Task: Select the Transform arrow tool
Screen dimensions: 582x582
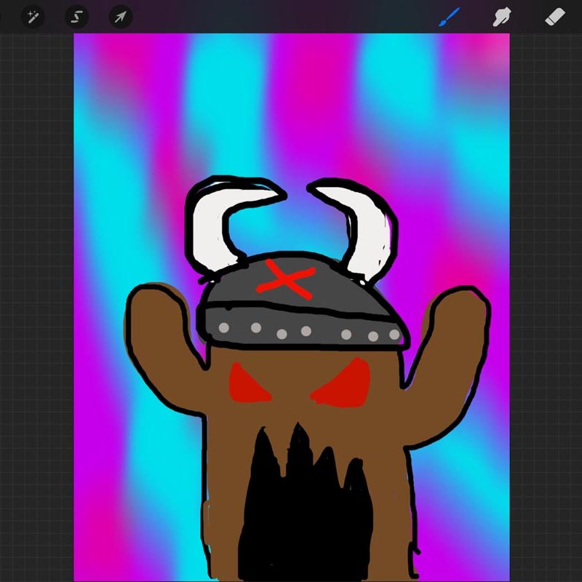Action: tap(120, 17)
